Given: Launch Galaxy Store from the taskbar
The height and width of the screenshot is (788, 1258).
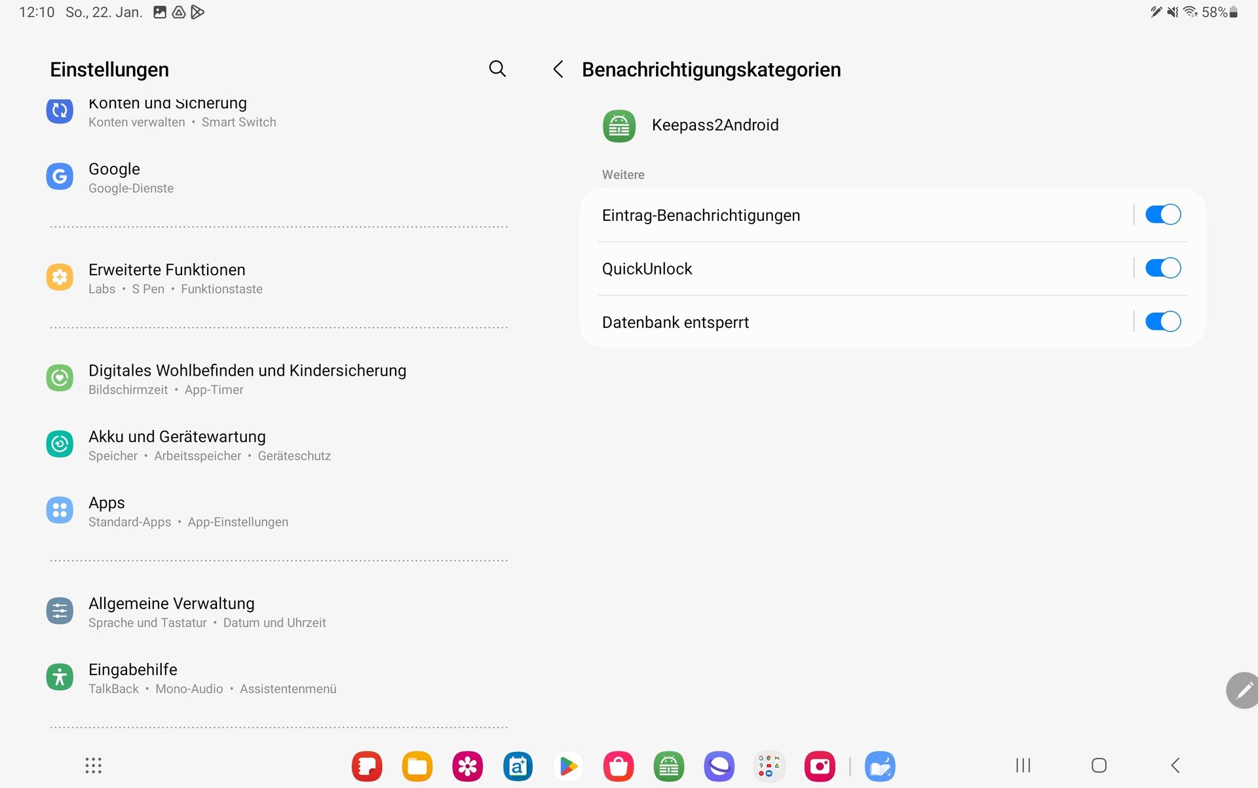Looking at the screenshot, I should 619,766.
